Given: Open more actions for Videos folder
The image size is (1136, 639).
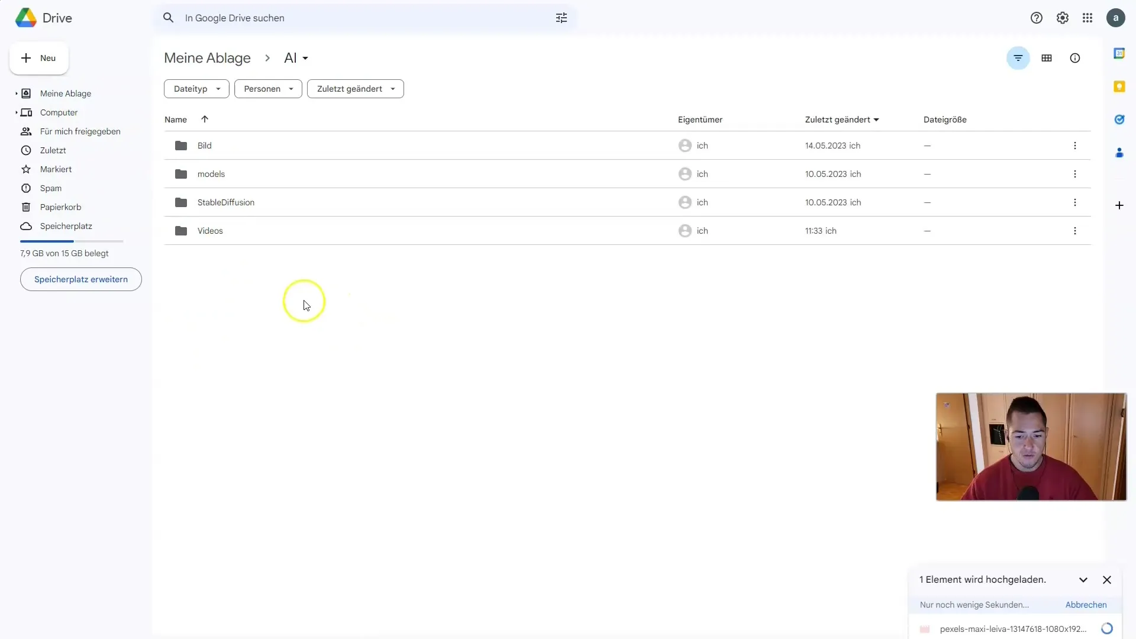Looking at the screenshot, I should point(1075,231).
